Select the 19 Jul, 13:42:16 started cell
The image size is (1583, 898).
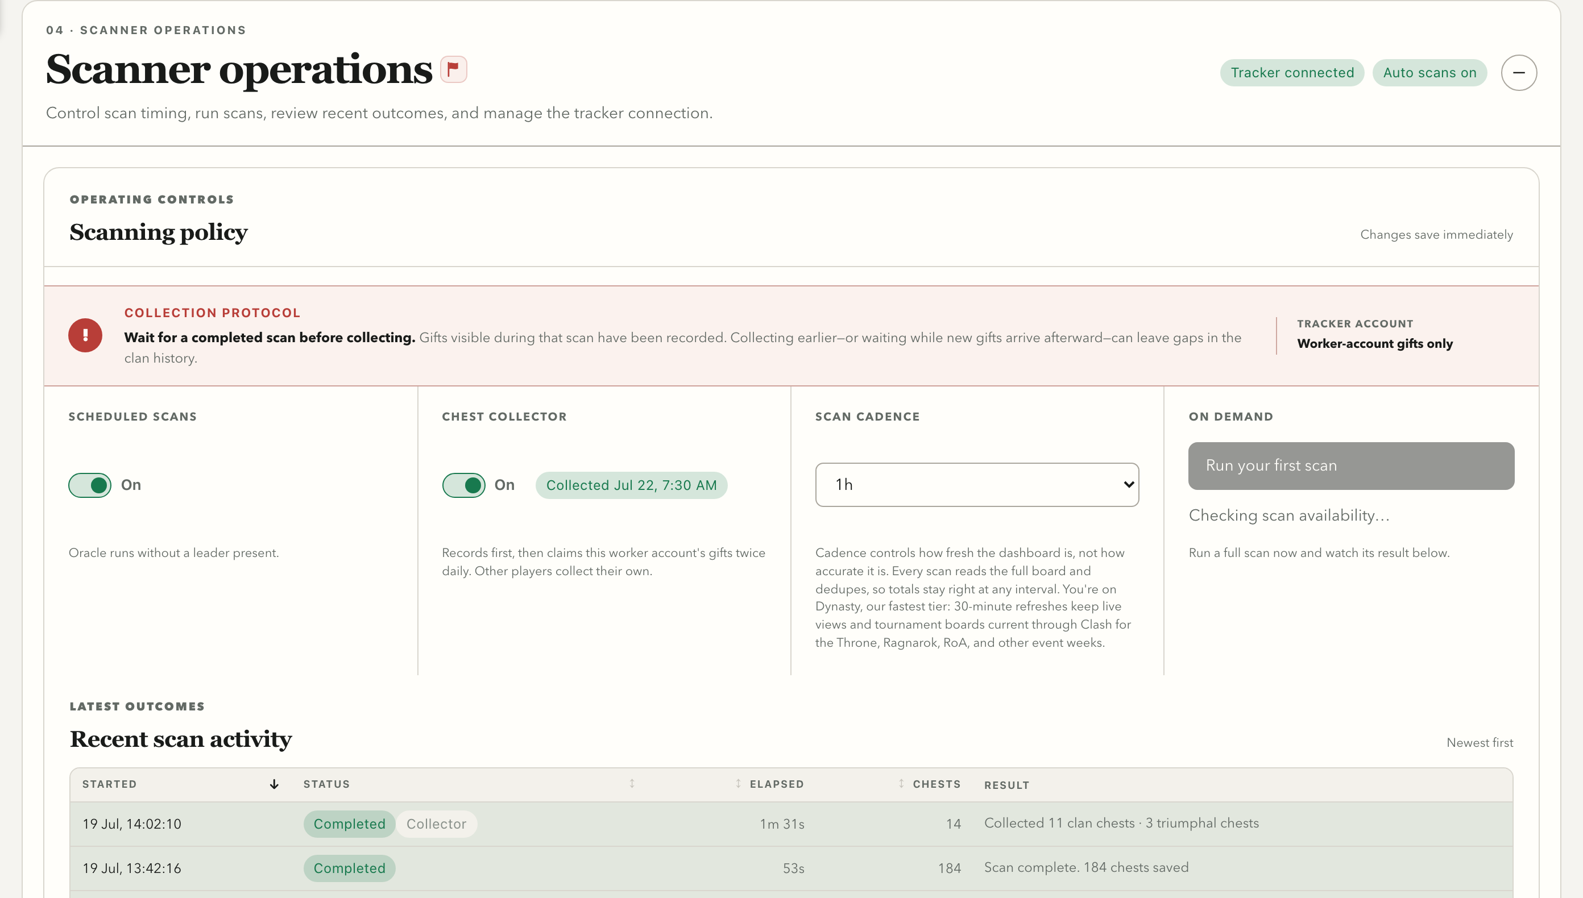pyautogui.click(x=132, y=868)
